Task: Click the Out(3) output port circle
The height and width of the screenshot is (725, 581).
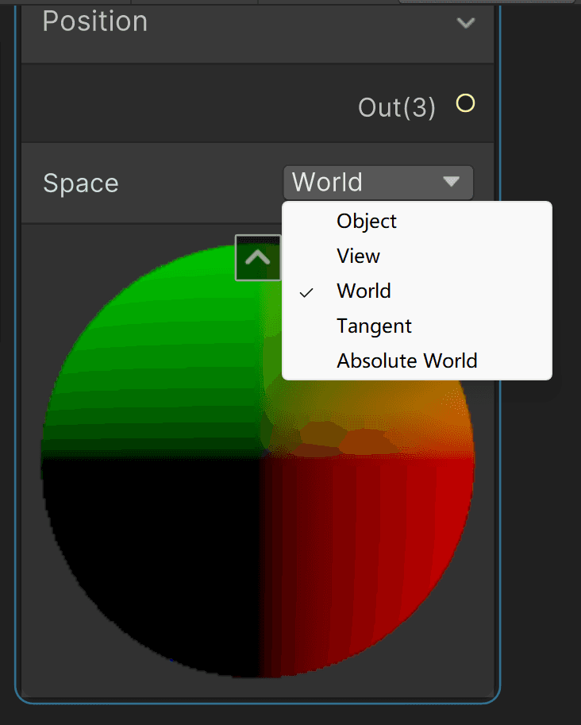Action: tap(465, 103)
